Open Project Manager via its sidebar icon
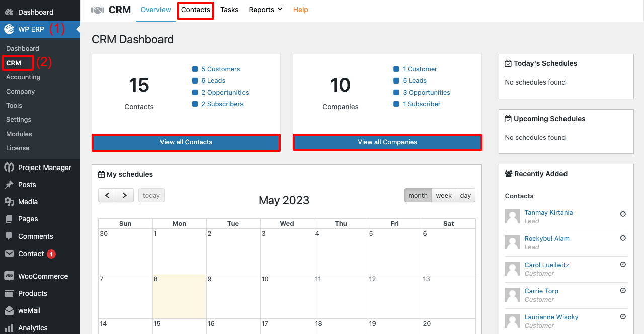 (x=9, y=168)
